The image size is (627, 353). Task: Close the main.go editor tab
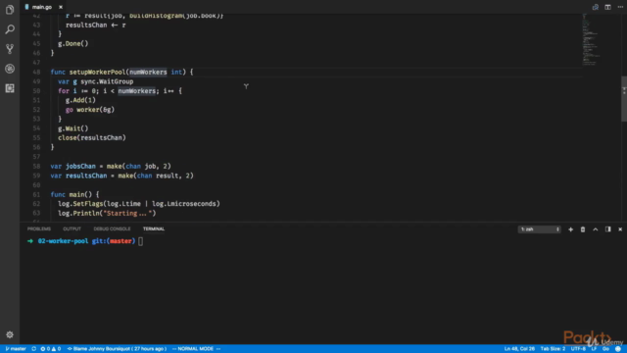click(61, 7)
